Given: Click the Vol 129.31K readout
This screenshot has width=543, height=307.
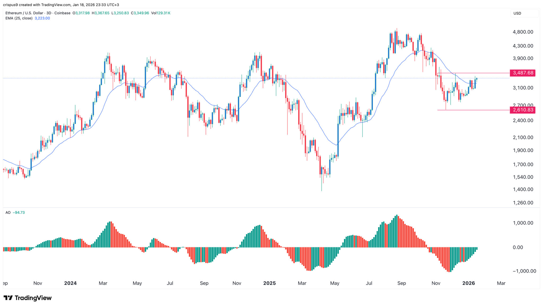Looking at the screenshot, I should [161, 13].
